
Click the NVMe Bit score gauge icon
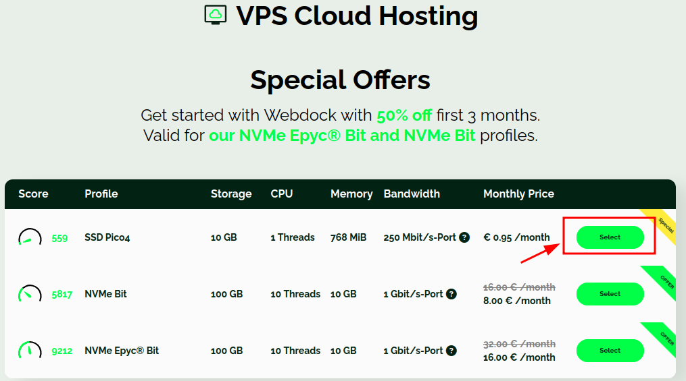tap(30, 295)
